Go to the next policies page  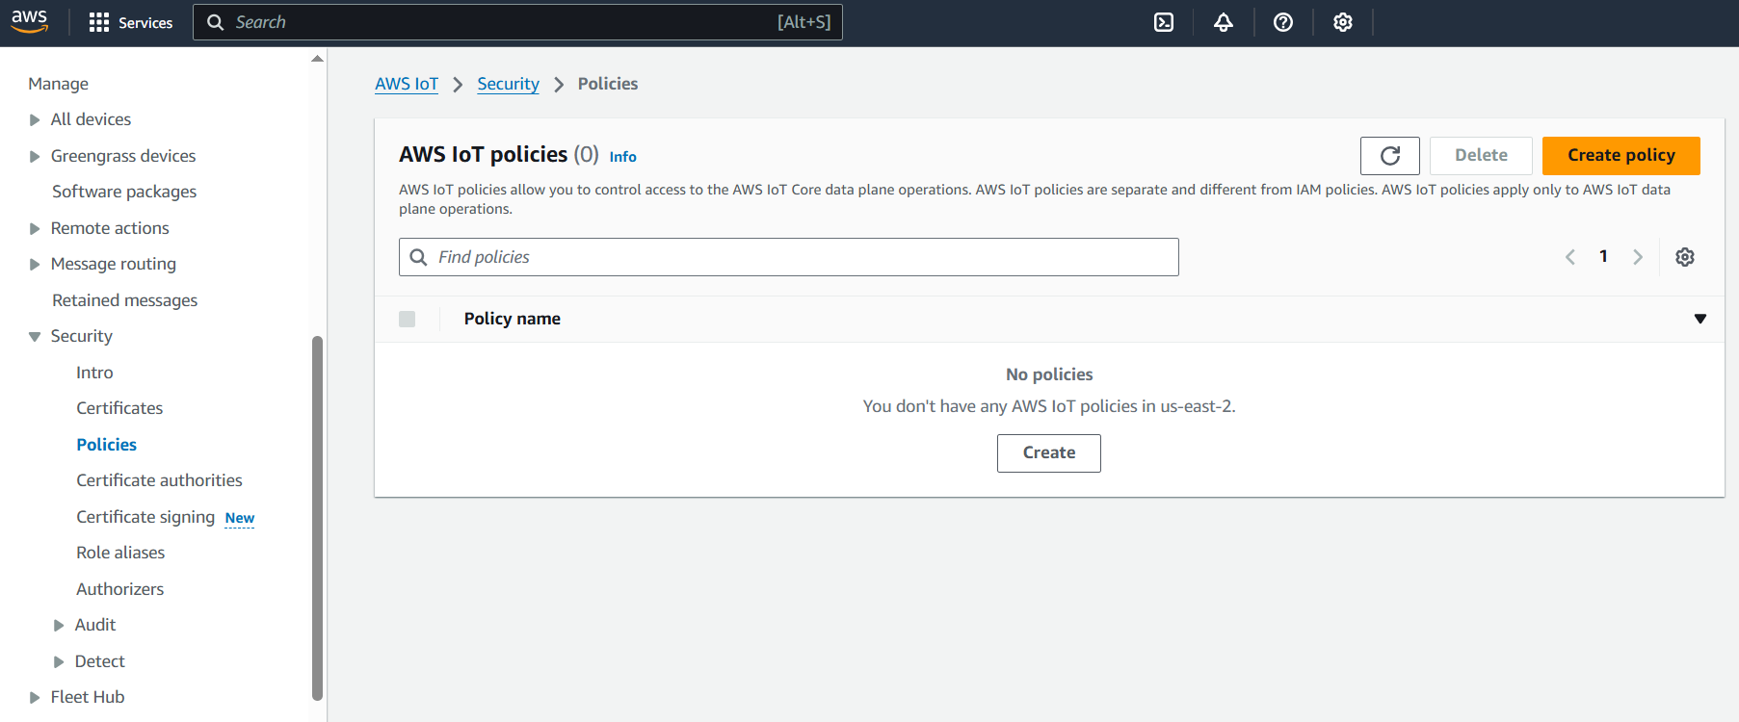[1637, 257]
